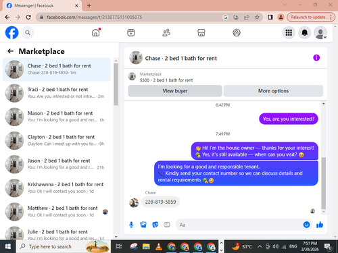The height and width of the screenshot is (253, 338).
Task: Click Chase's avatar beside the phone number
Action: [134, 203]
